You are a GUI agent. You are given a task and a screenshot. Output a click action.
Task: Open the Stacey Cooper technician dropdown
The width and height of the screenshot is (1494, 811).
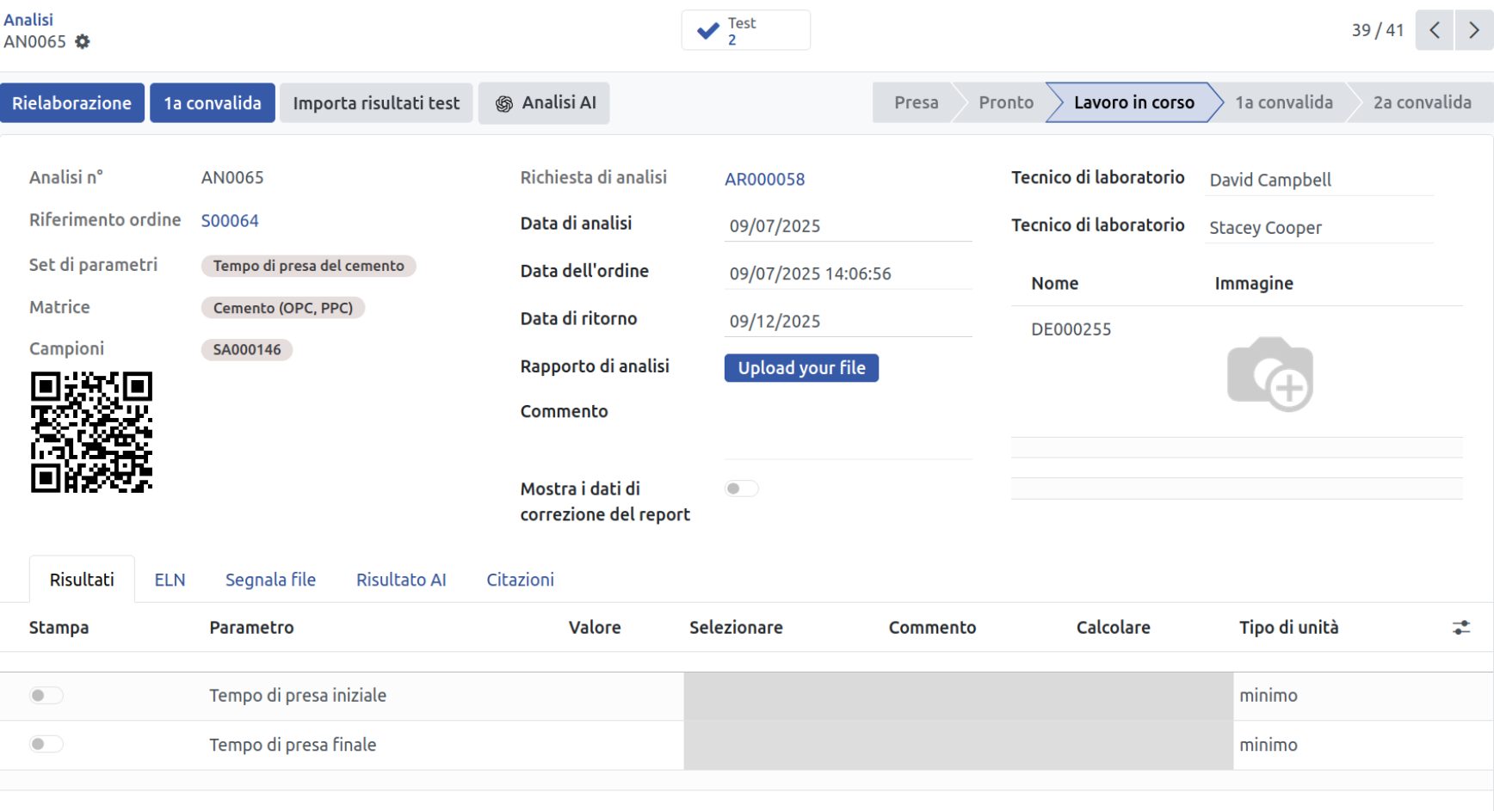(x=1318, y=228)
